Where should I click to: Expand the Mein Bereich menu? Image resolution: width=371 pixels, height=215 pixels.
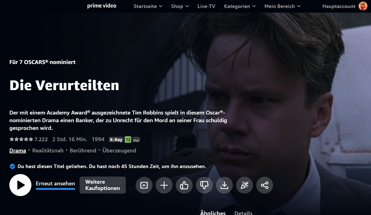[283, 6]
